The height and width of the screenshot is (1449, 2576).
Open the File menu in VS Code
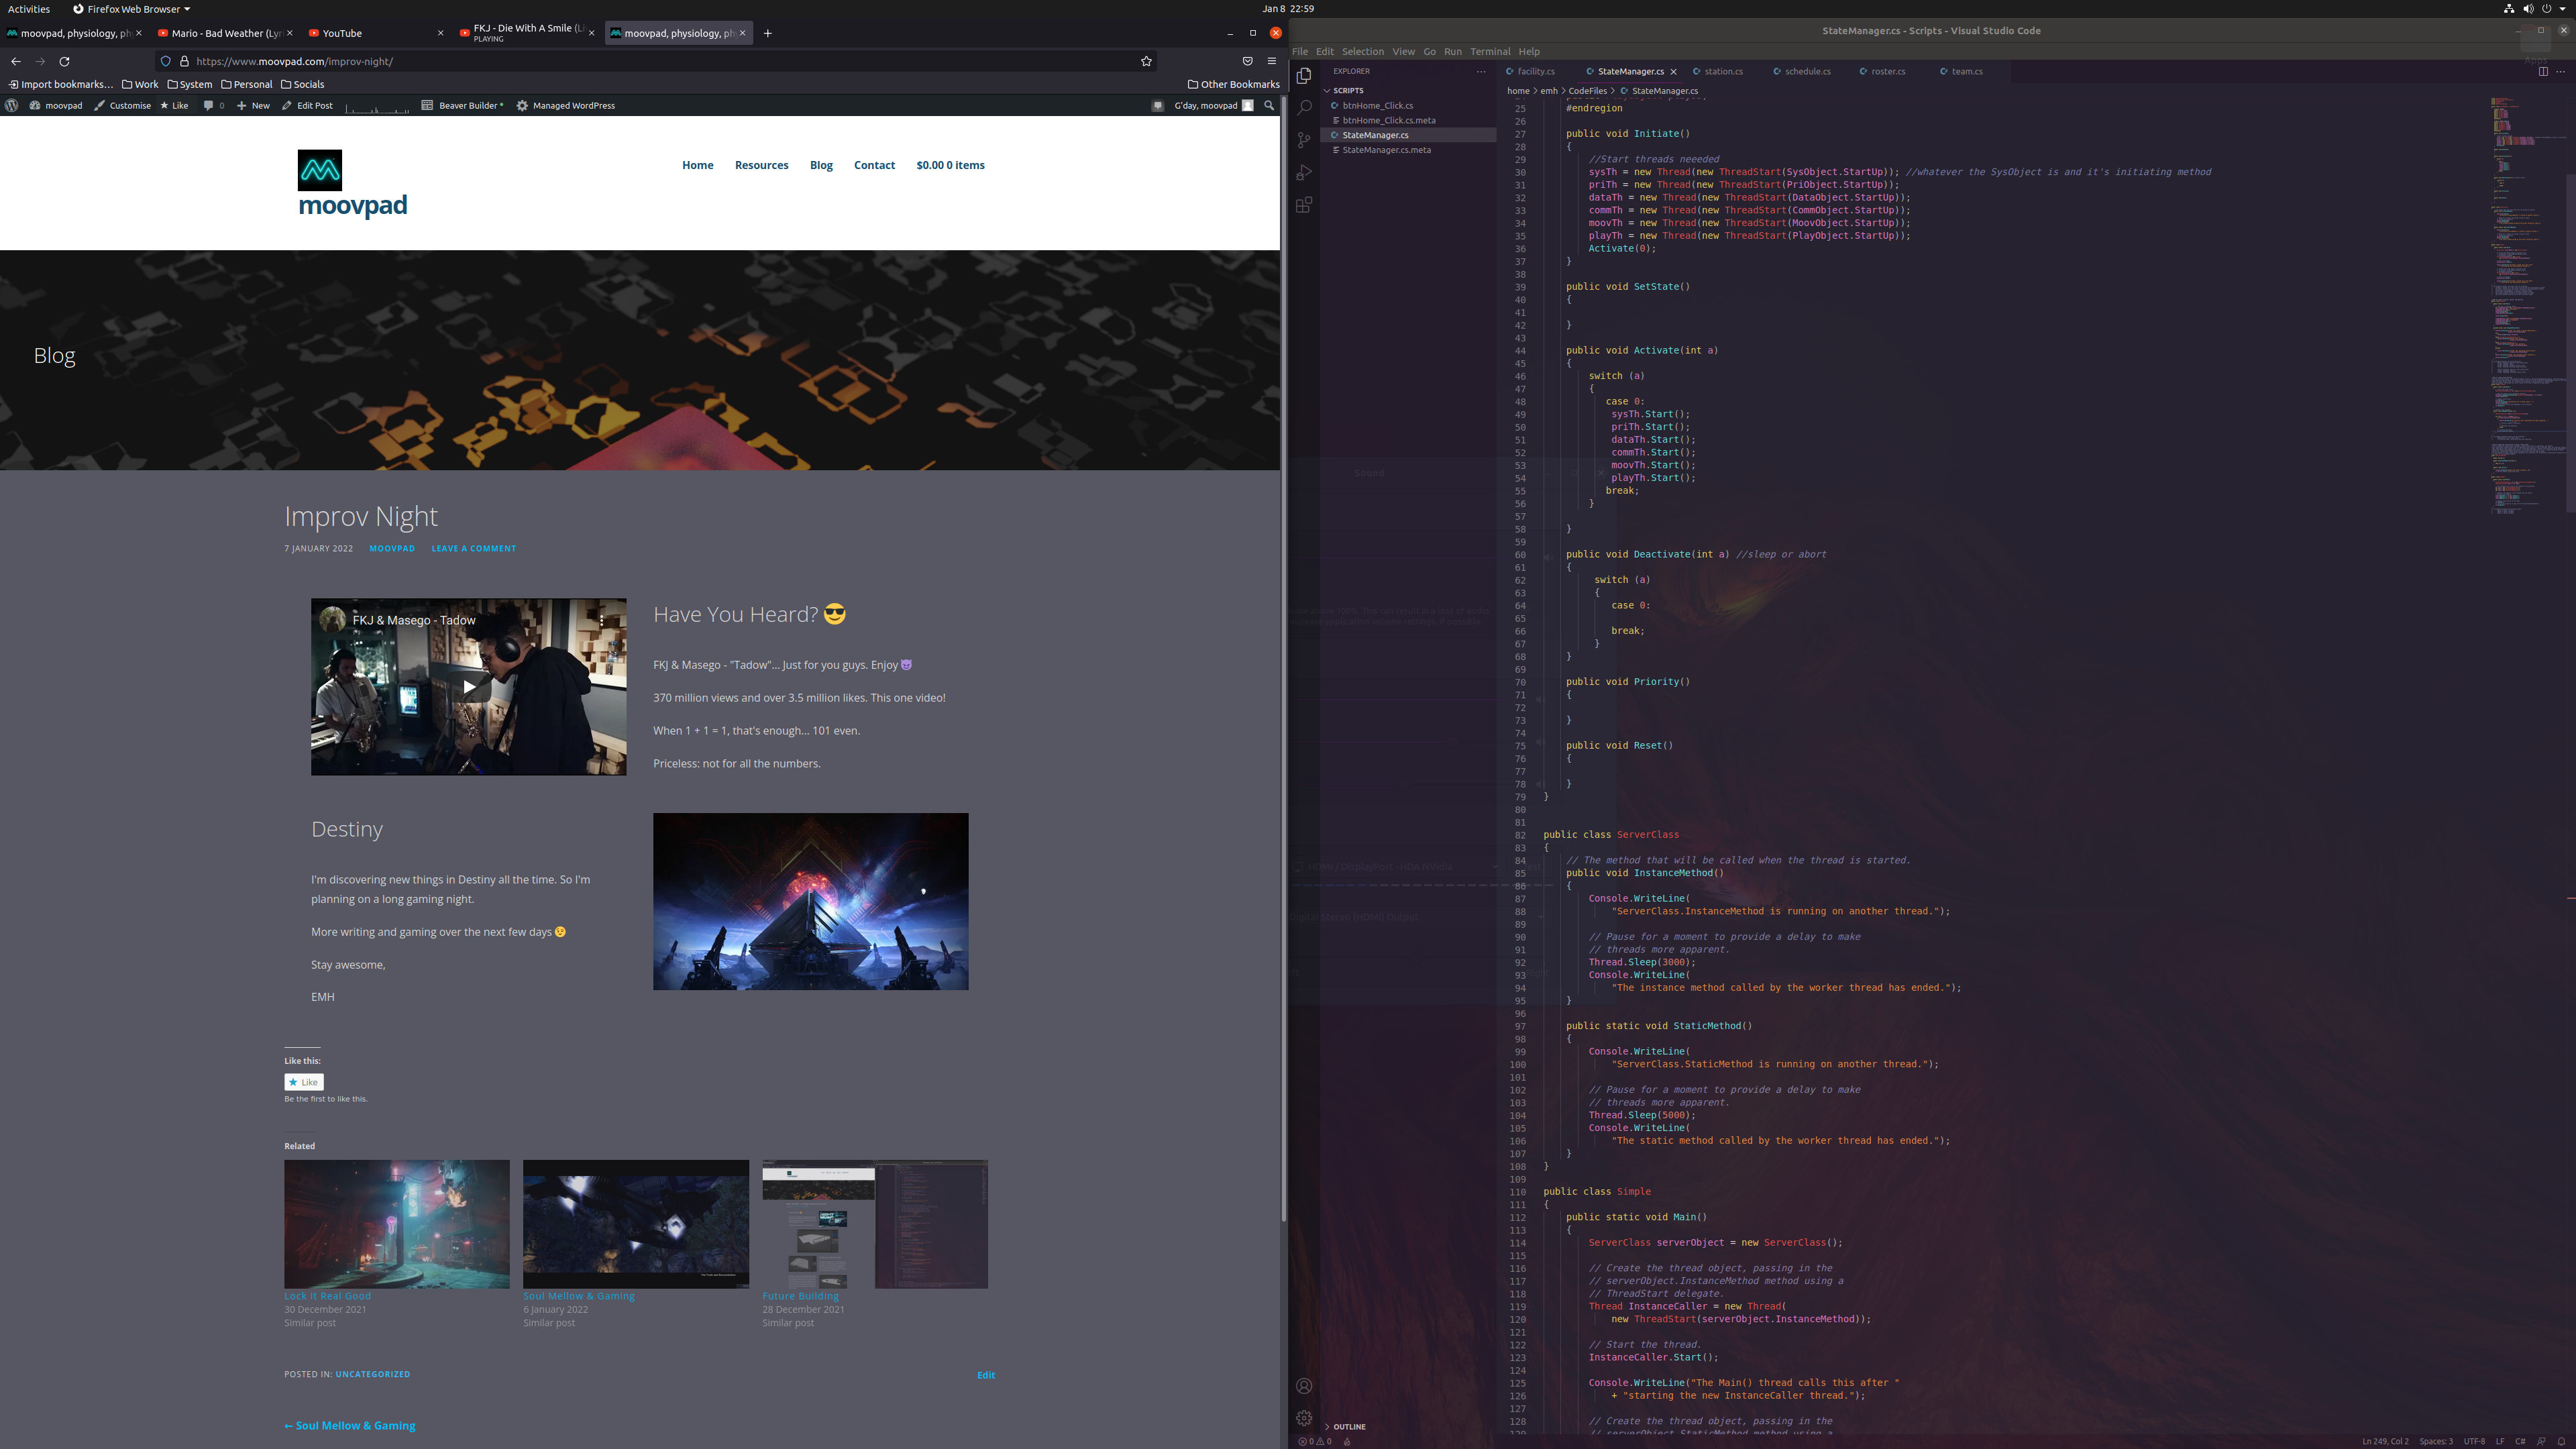point(1300,51)
